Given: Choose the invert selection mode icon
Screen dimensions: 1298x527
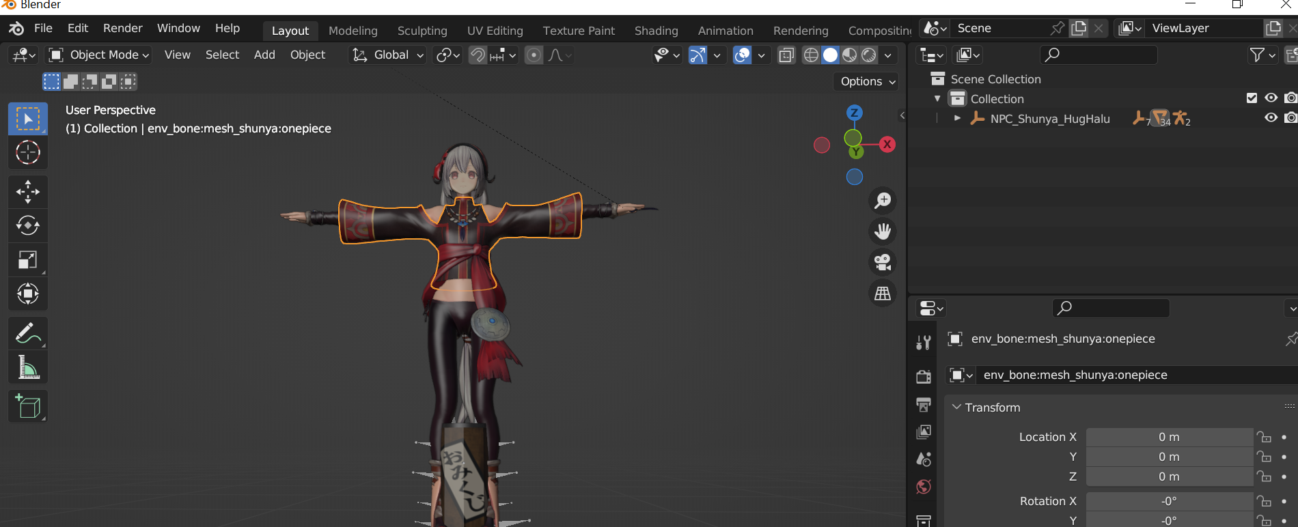Looking at the screenshot, I should click(109, 82).
